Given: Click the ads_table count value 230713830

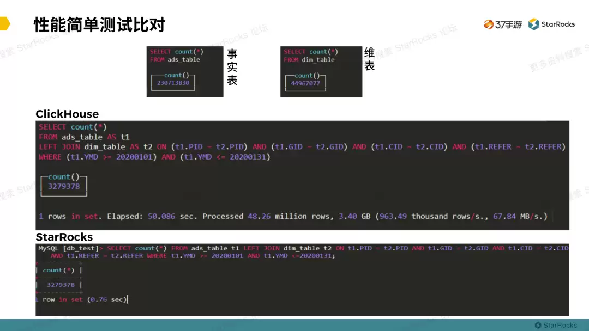Looking at the screenshot, I should (x=173, y=83).
